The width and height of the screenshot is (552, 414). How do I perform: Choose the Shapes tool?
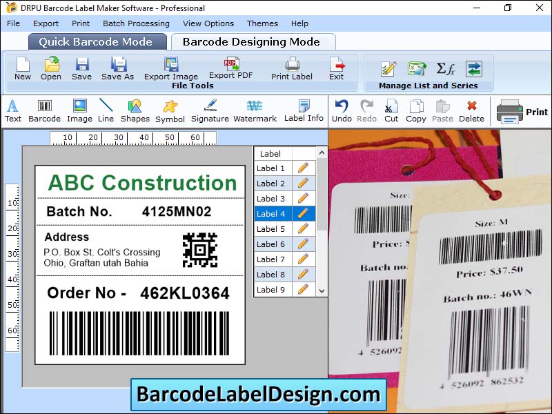tap(135, 106)
